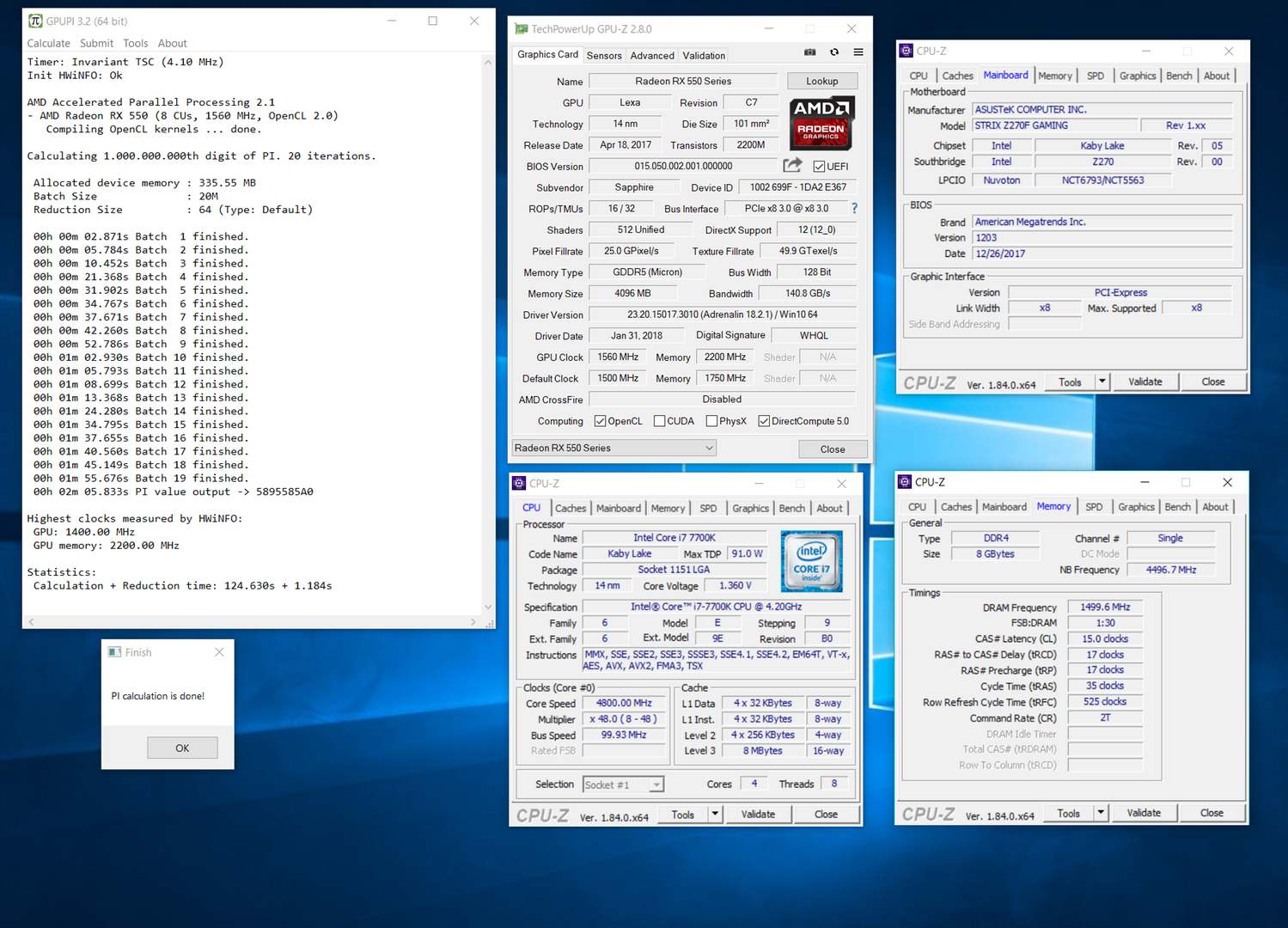Click OK in the Finish dialog

[x=182, y=748]
